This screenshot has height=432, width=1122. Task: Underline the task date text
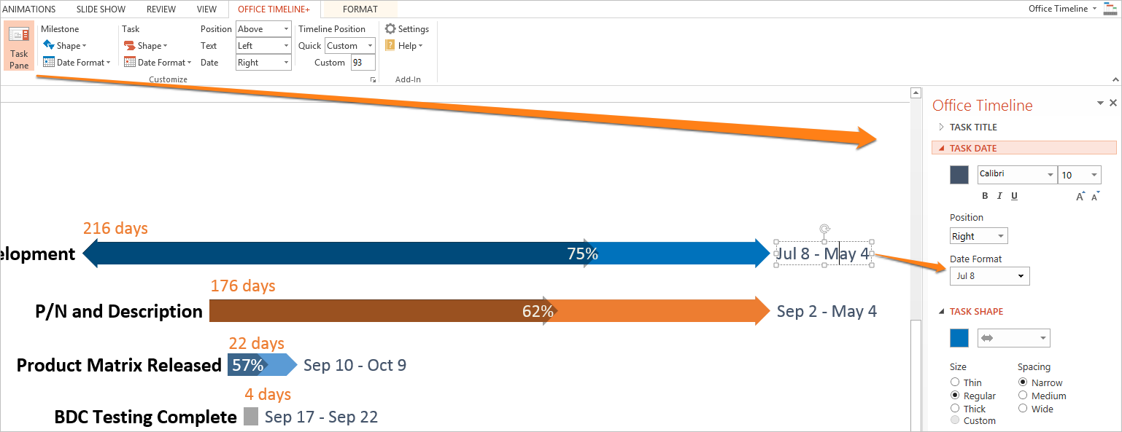[1014, 196]
